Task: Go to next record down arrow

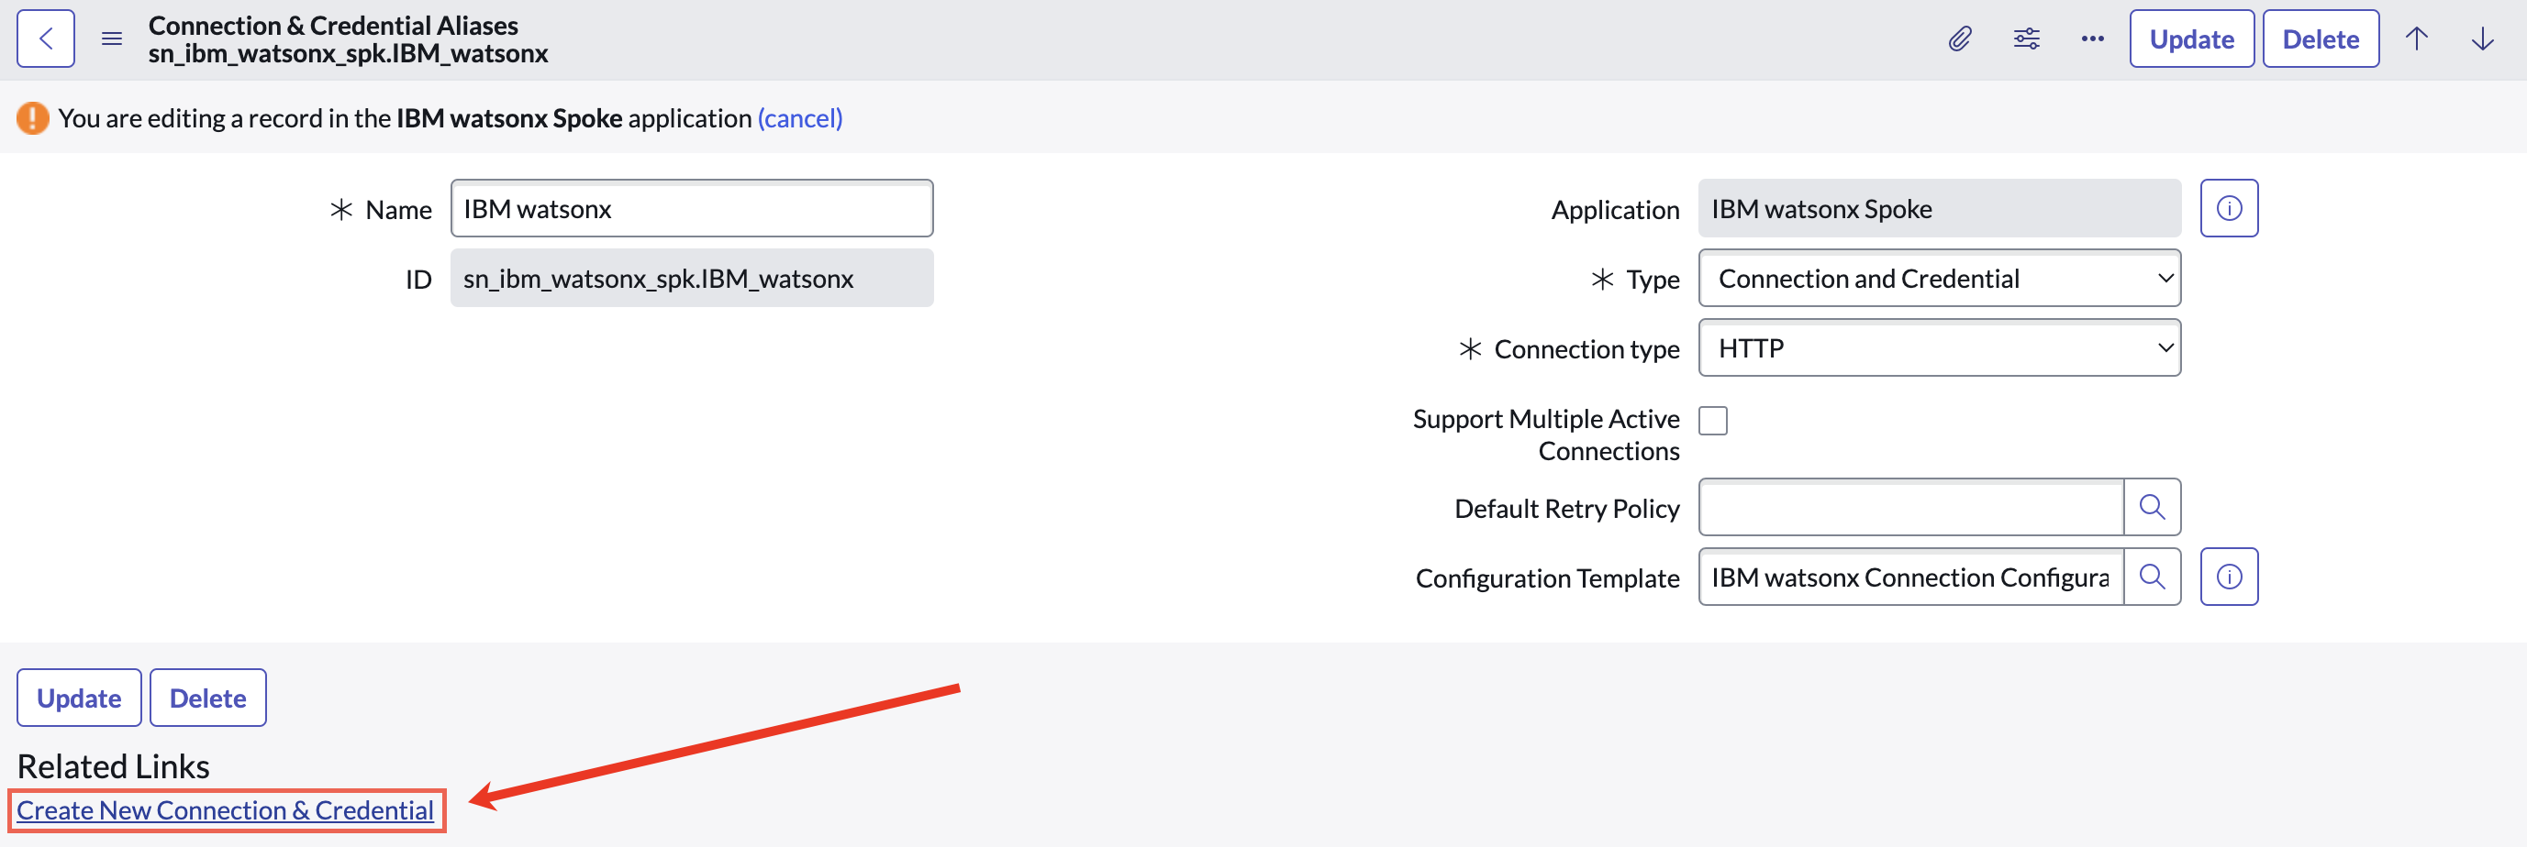Action: [2482, 39]
